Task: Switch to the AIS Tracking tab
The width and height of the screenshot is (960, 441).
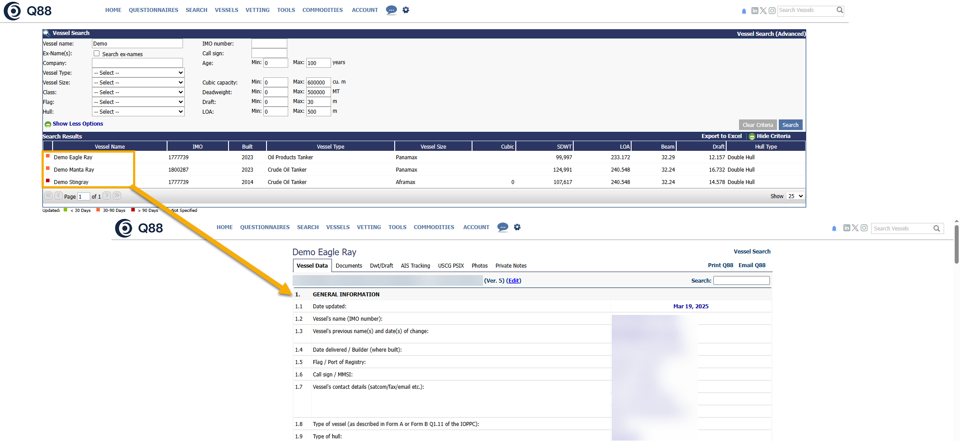Action: tap(415, 266)
